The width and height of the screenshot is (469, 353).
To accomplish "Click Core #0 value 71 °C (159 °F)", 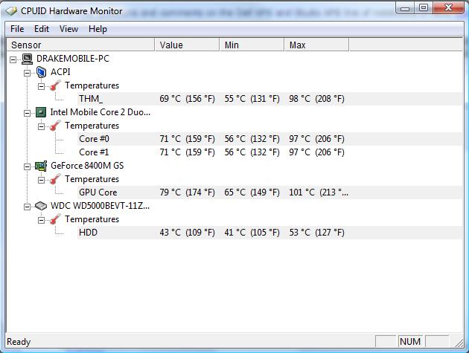I will point(188,139).
